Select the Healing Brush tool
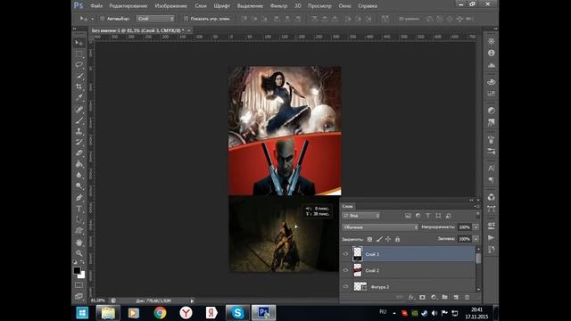This screenshot has height=321, width=571. click(x=79, y=109)
